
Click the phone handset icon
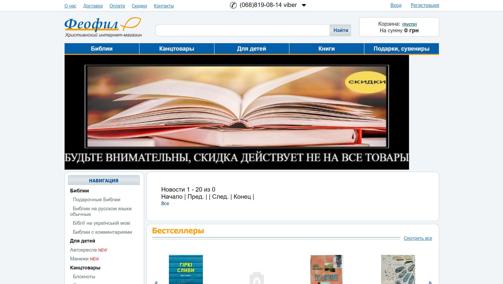233,5
